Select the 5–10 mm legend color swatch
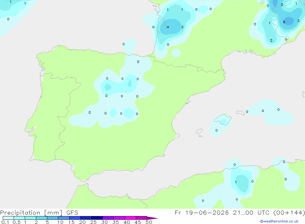Viewport: 305px width, 224px height. click(52, 218)
